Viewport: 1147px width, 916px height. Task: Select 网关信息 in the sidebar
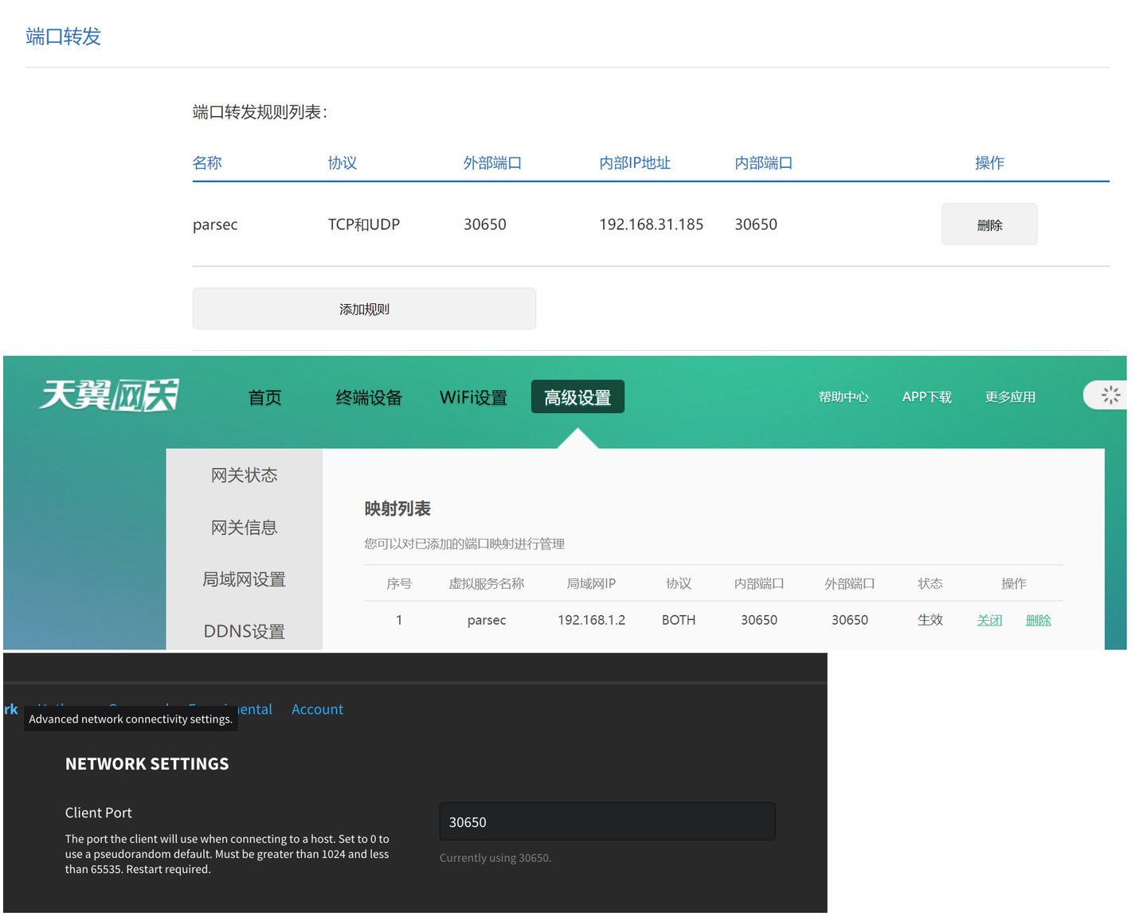click(245, 527)
